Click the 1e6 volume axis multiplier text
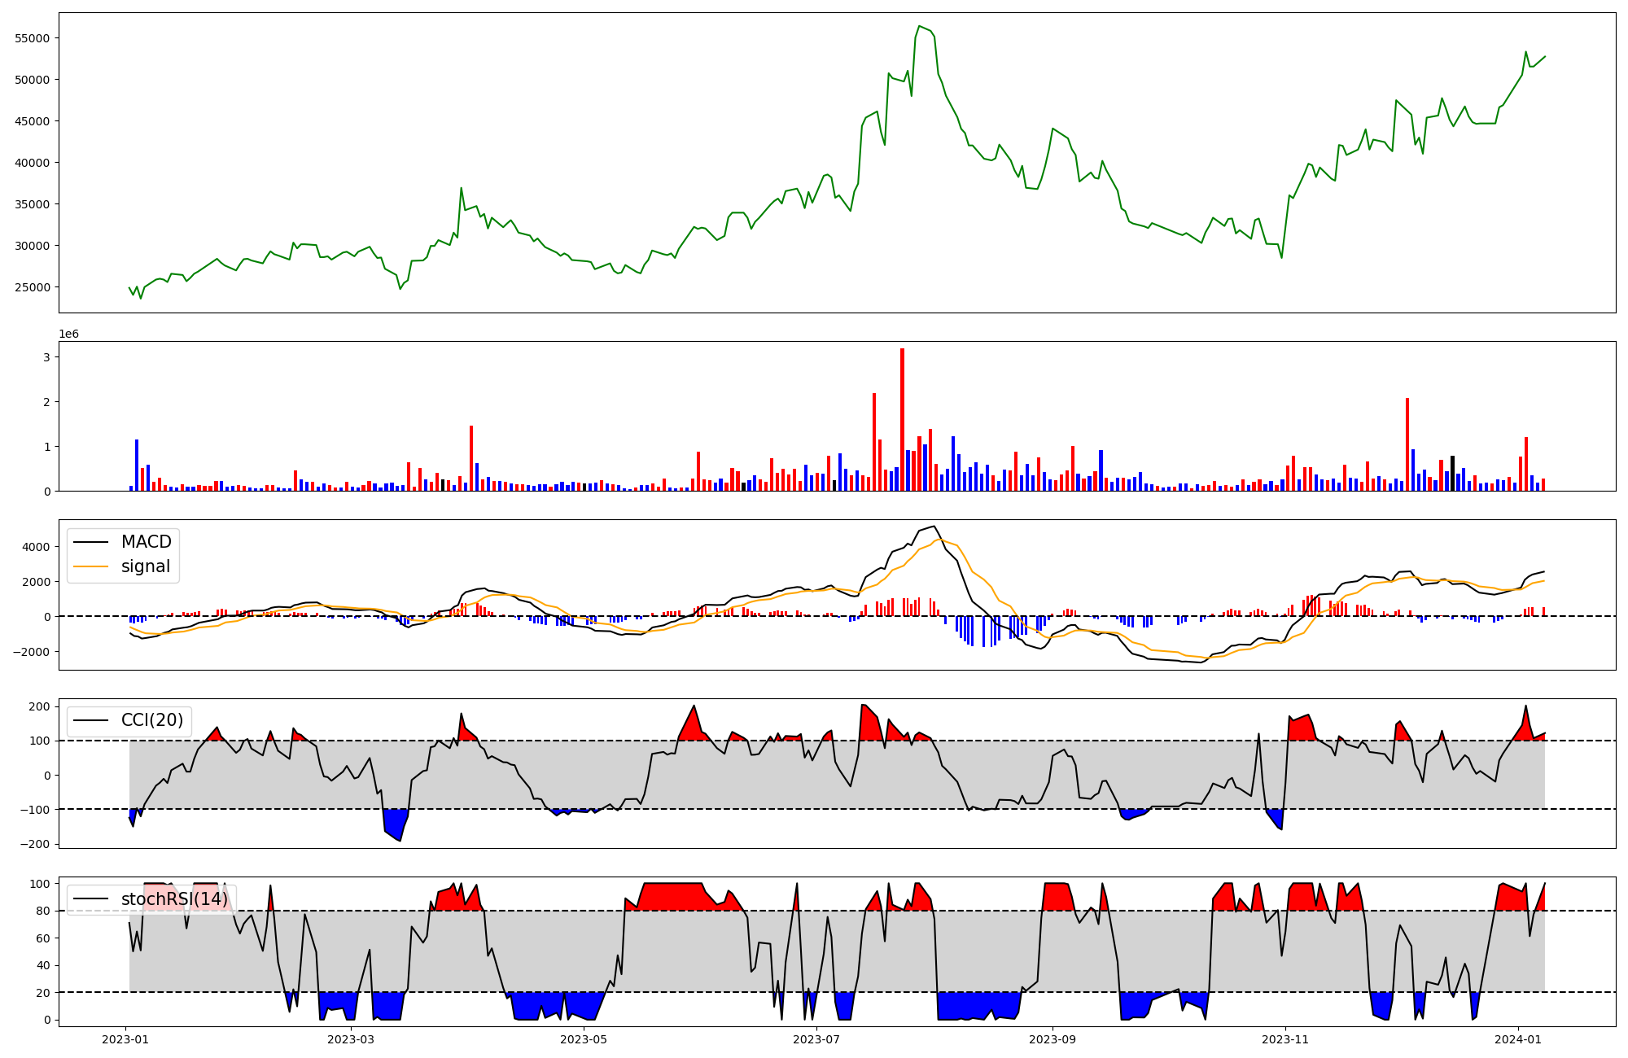Image resolution: width=1628 pixels, height=1058 pixels. pyautogui.click(x=68, y=334)
